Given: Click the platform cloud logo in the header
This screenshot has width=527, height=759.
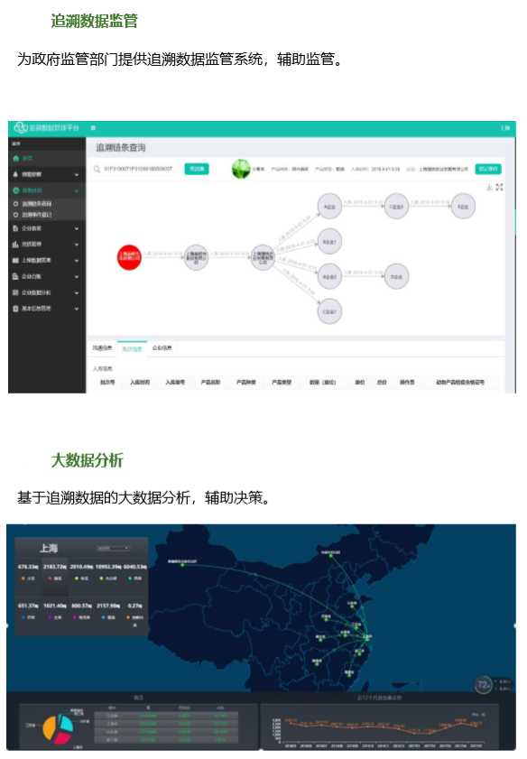Looking at the screenshot, I should point(21,128).
